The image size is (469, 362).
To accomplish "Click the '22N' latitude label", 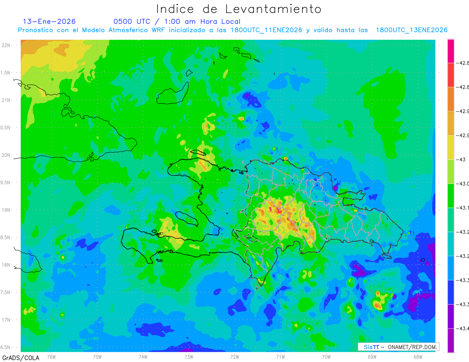I will click(6, 45).
